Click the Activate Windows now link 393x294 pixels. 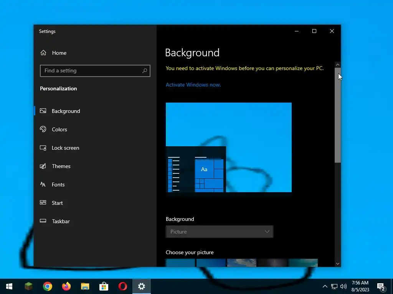193,85
